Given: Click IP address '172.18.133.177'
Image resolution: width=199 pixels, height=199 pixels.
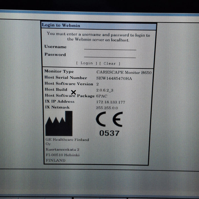Looking at the screenshot, I should (111, 102).
